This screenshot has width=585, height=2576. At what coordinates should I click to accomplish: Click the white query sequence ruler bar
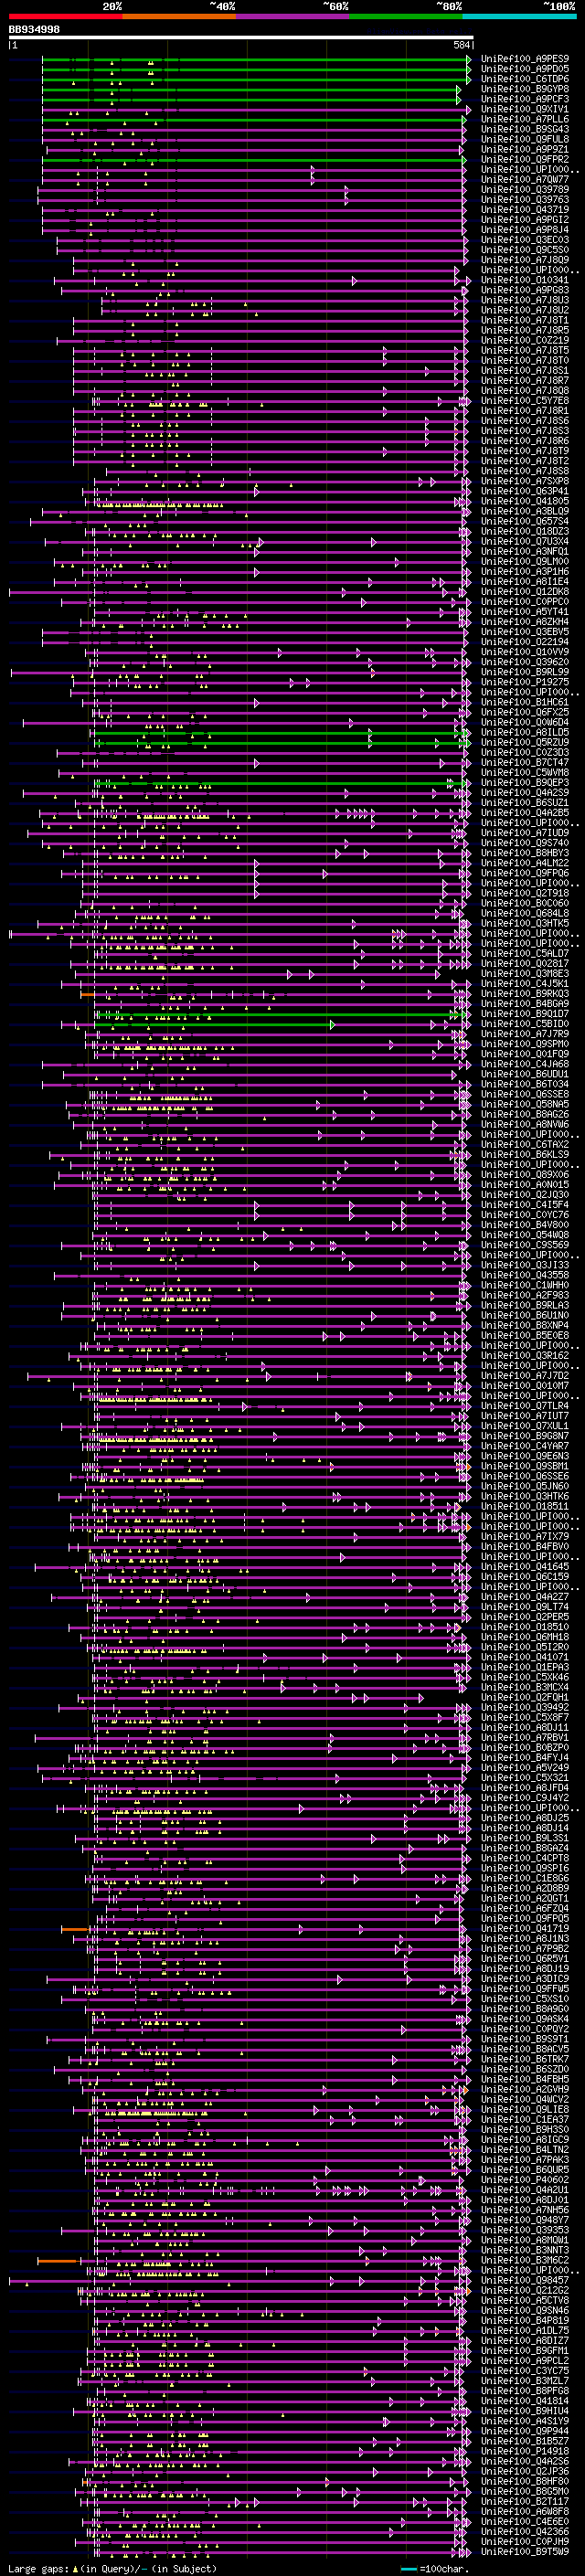pyautogui.click(x=241, y=38)
